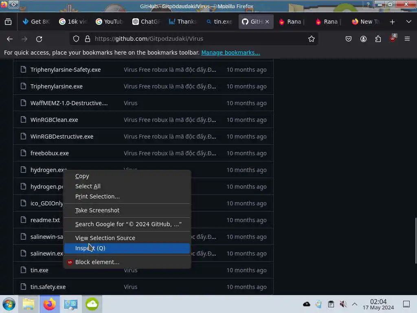Open Firefox View tab icon
417x313 pixels.
pos(8,22)
